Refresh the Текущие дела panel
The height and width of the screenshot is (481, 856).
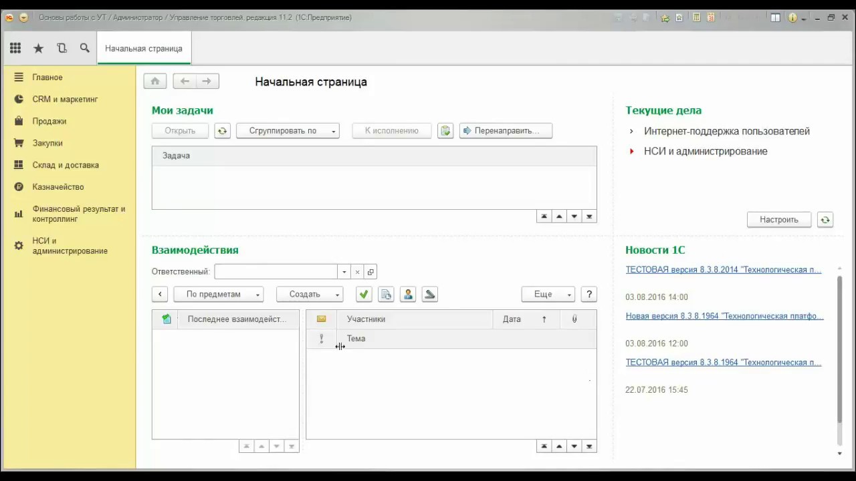pyautogui.click(x=825, y=220)
